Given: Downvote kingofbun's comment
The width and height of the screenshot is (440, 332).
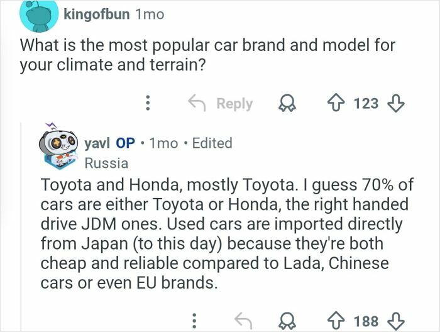Looking at the screenshot, I should tap(396, 103).
